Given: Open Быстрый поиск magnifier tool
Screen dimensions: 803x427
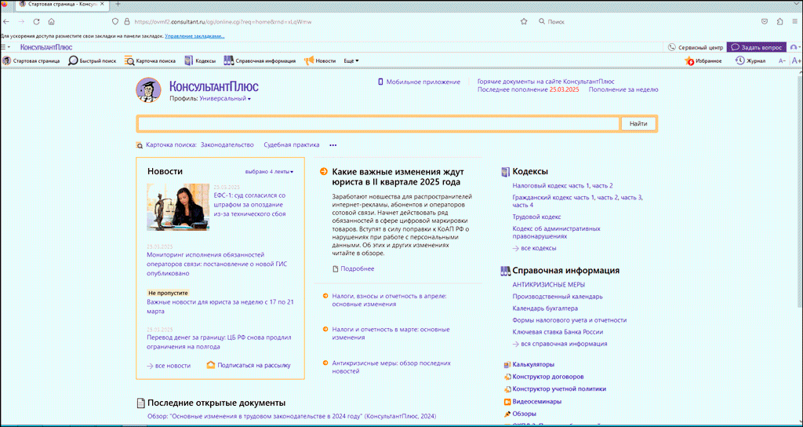Looking at the screenshot, I should point(93,60).
